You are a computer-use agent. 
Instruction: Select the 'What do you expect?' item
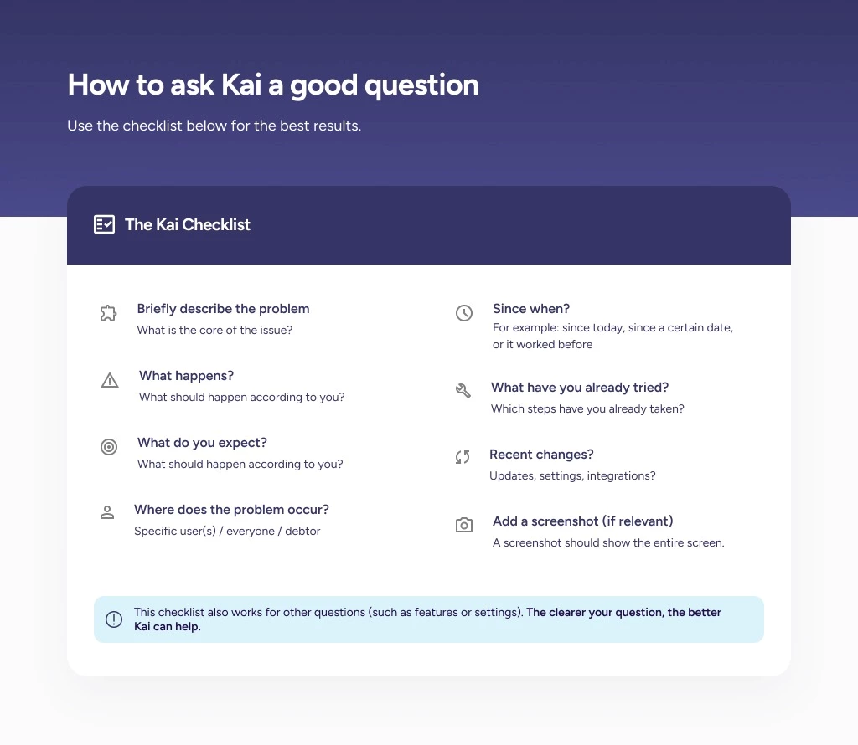202,443
